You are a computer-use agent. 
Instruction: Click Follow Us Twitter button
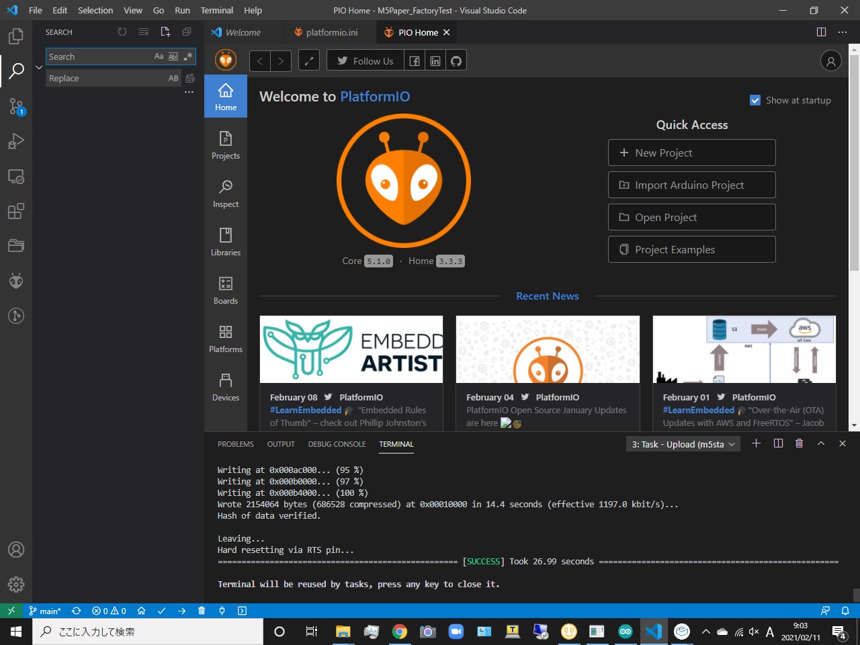365,61
